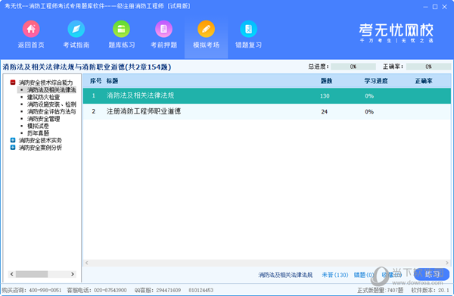Expand the 消防安全案例分析 tree node
The height and width of the screenshot is (296, 454).
(x=13, y=148)
